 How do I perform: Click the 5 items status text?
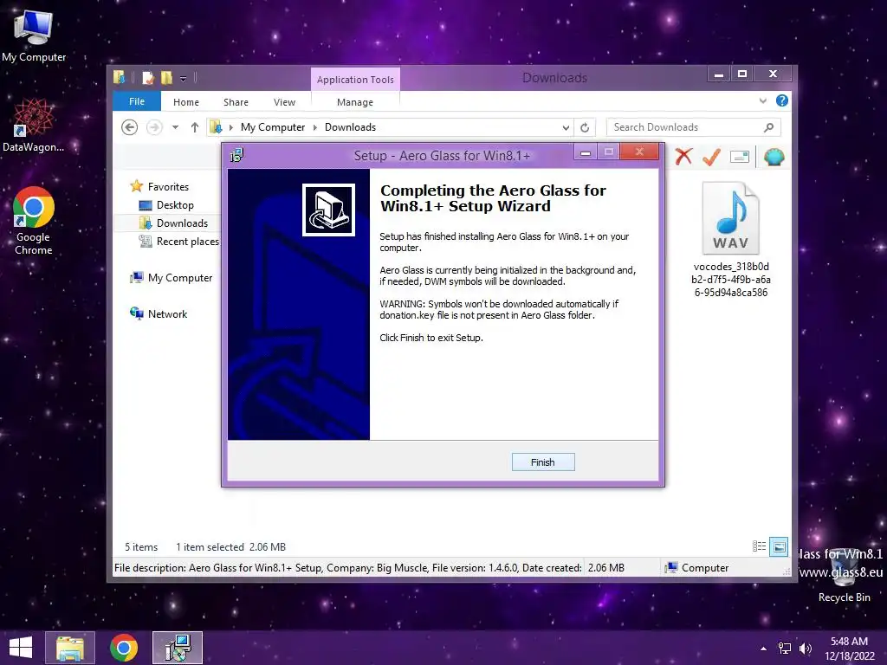click(x=141, y=547)
